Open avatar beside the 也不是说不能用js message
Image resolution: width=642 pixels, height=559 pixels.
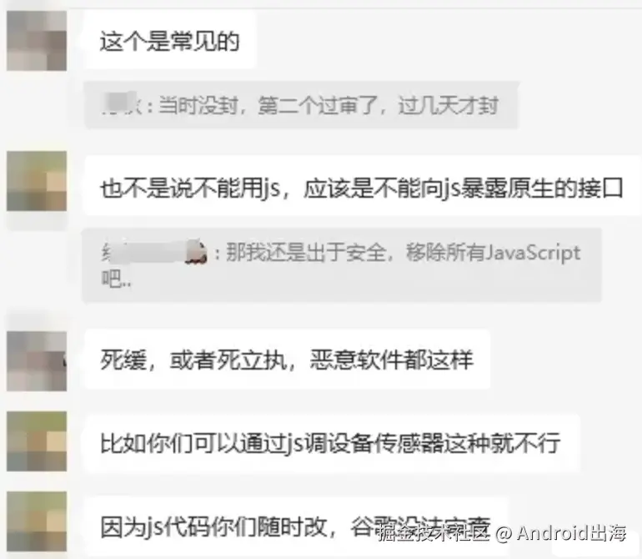(37, 181)
